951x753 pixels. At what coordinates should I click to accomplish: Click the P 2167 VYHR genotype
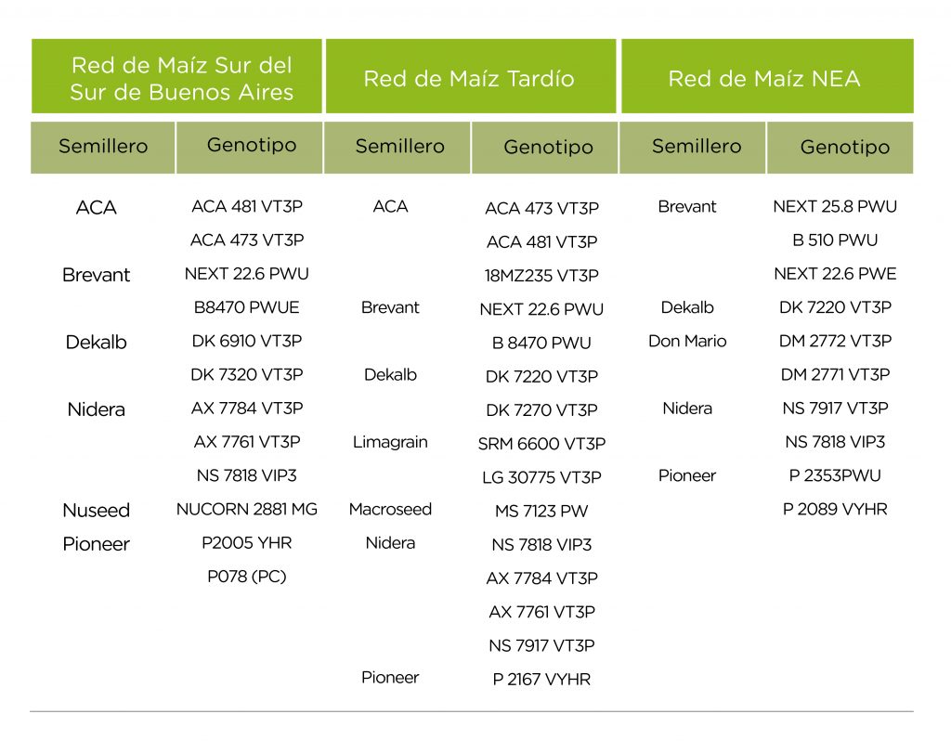pos(541,679)
